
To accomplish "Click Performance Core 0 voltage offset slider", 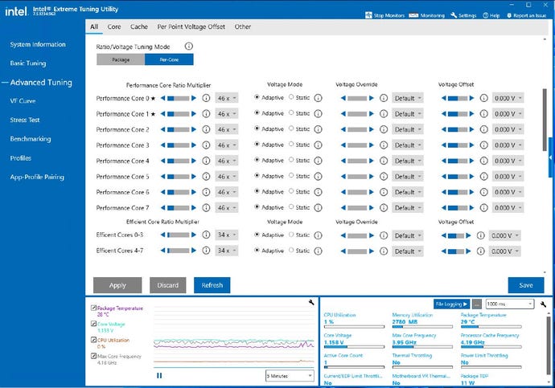I will [458, 98].
